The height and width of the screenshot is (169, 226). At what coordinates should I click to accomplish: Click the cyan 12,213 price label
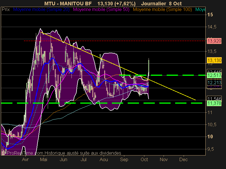(x=214, y=83)
